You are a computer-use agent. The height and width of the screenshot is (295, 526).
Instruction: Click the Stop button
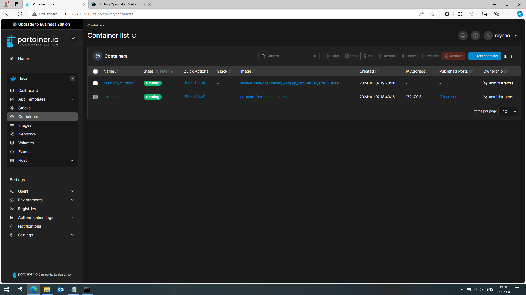(x=351, y=56)
